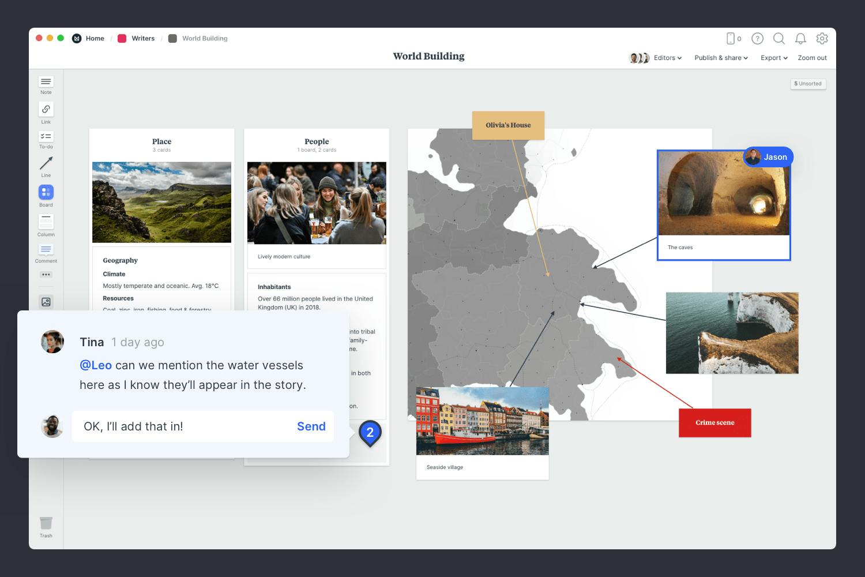Viewport: 865px width, 577px height.
Task: Open the notifications bell
Action: click(800, 39)
